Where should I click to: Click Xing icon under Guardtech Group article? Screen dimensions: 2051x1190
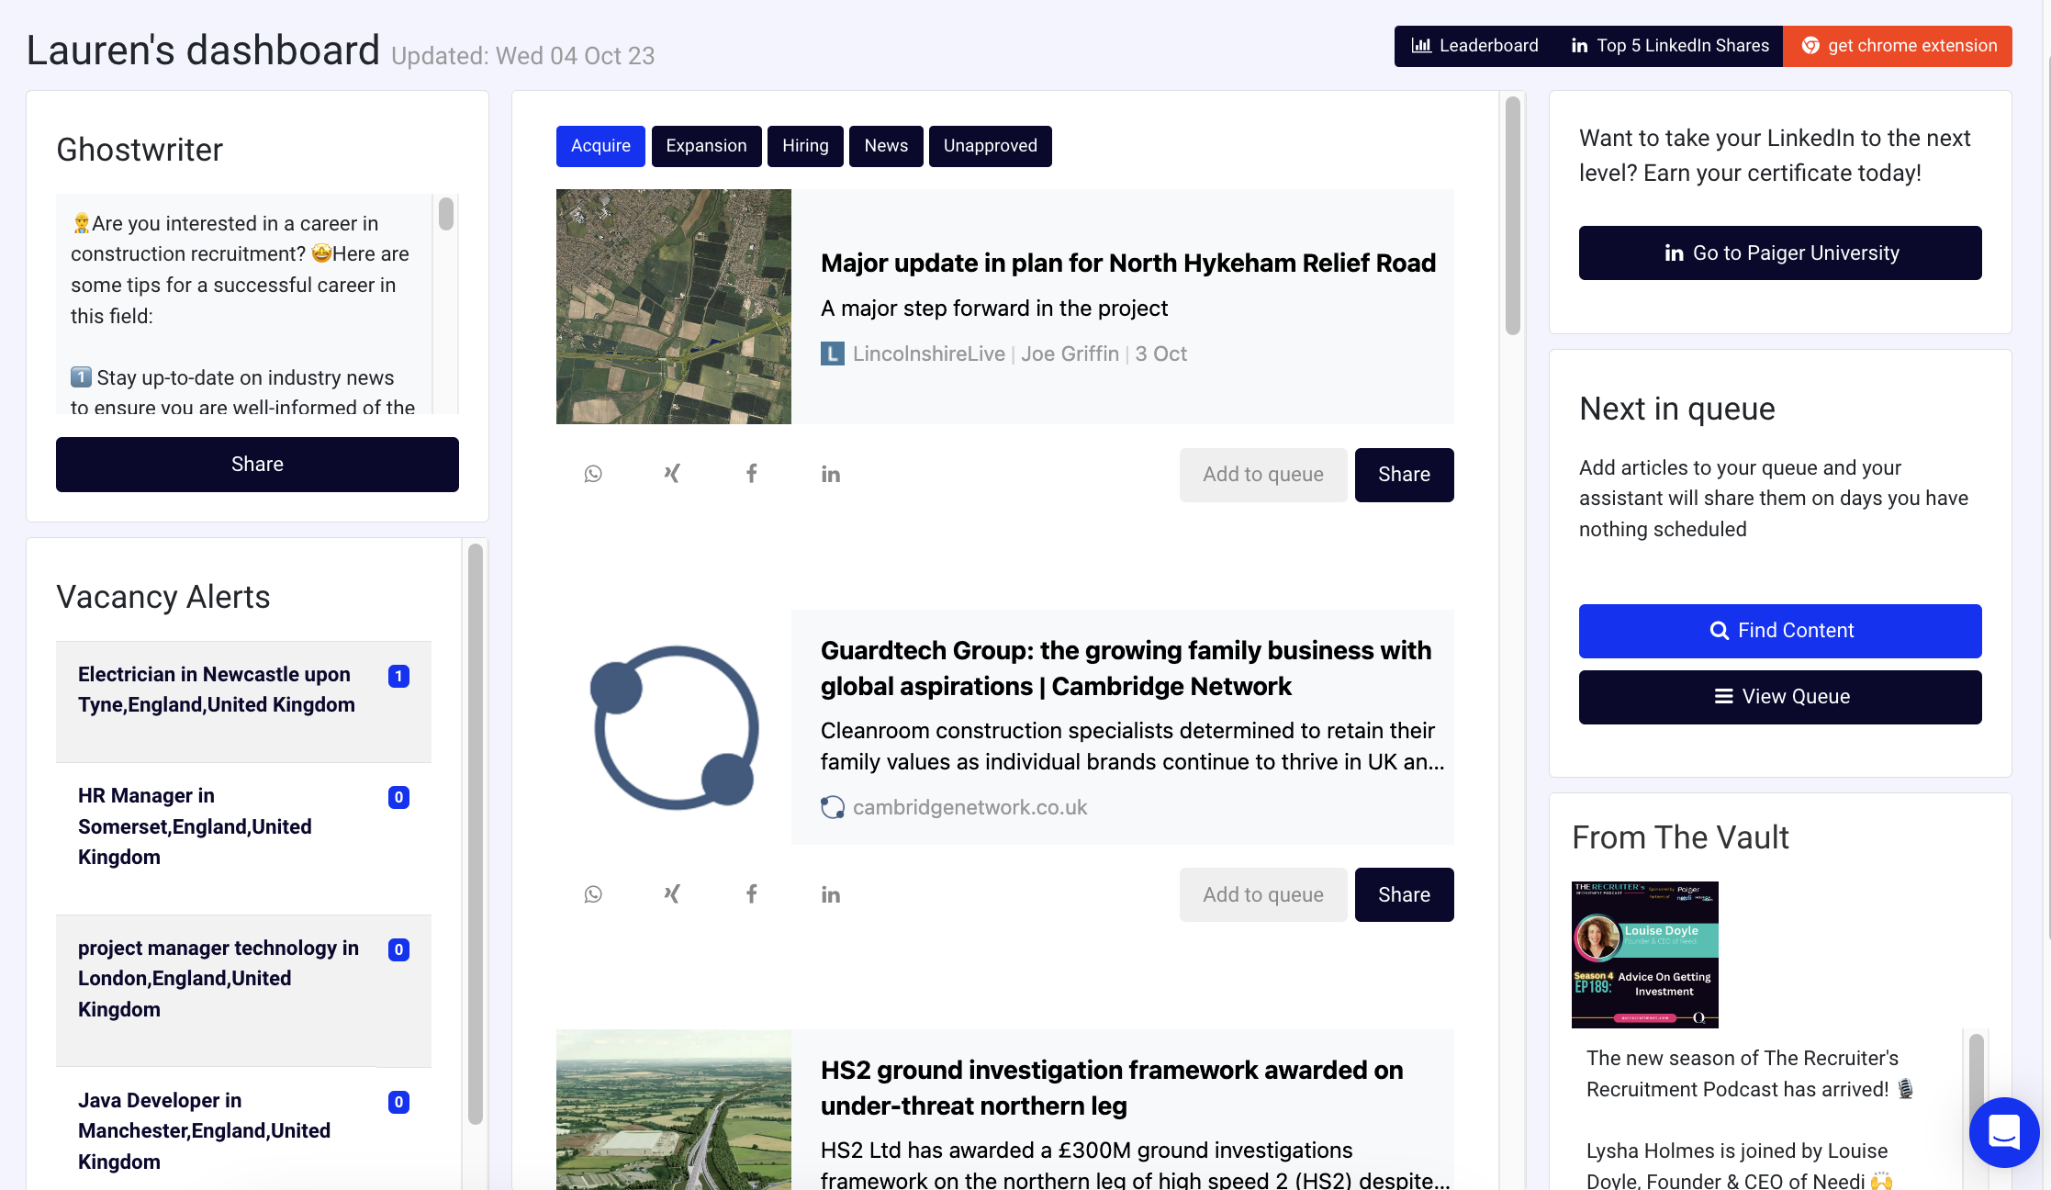tap(672, 894)
